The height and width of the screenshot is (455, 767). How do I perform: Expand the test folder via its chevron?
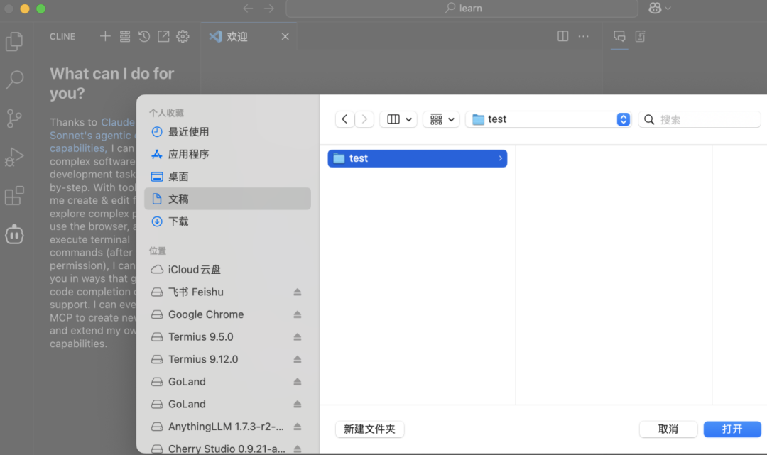point(500,158)
